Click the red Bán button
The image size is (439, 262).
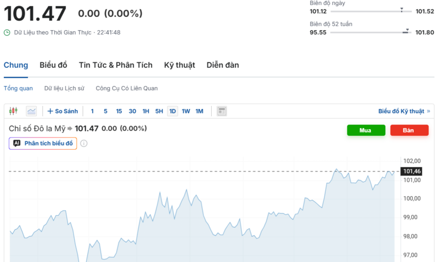pyautogui.click(x=409, y=130)
